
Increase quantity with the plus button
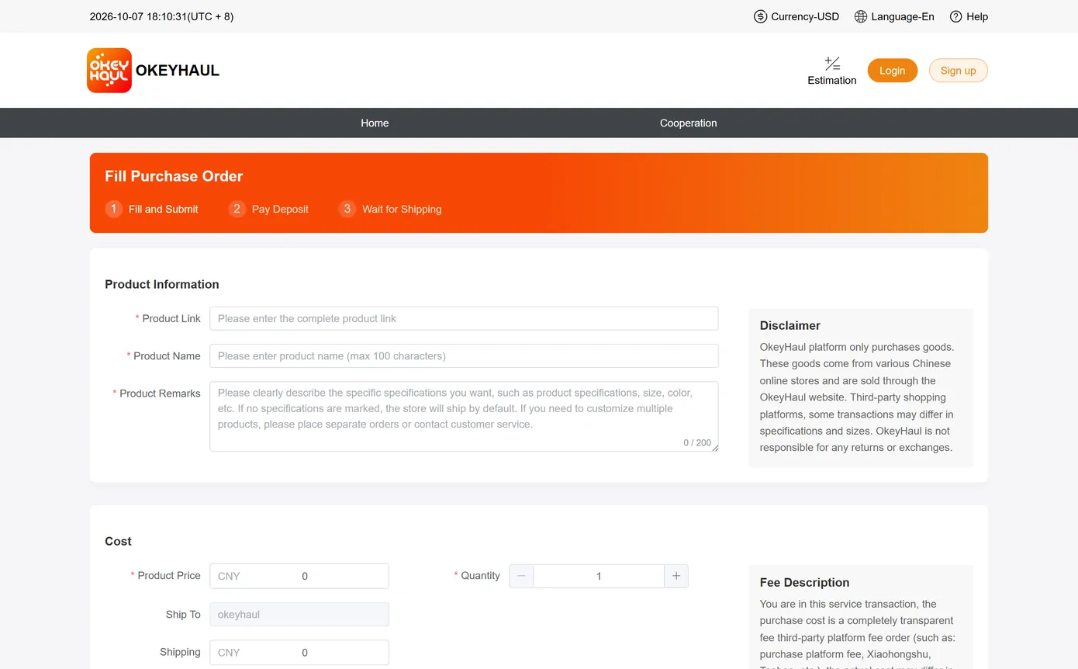coord(676,576)
